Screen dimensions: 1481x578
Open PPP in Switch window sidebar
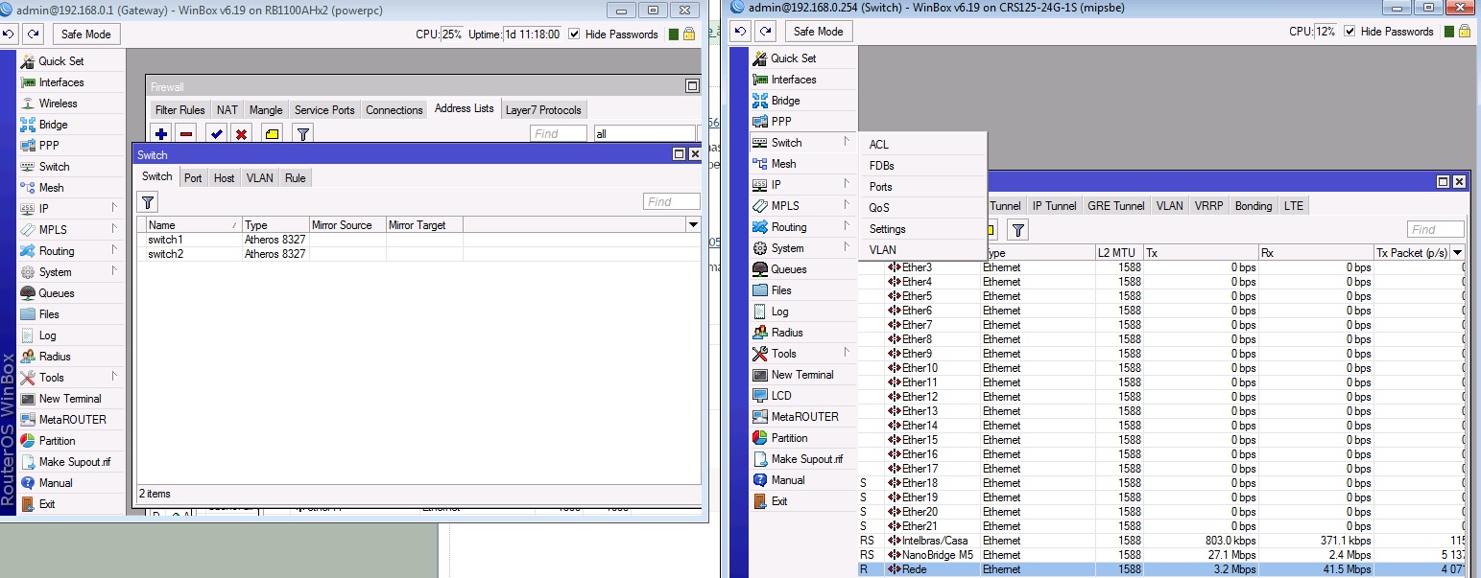click(x=780, y=122)
